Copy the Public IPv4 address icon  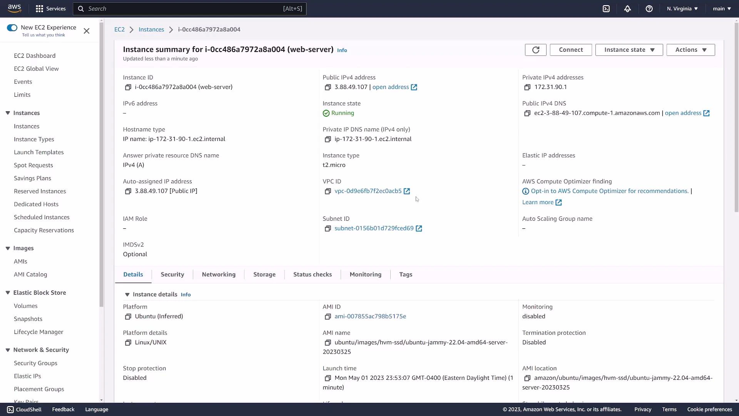click(328, 87)
